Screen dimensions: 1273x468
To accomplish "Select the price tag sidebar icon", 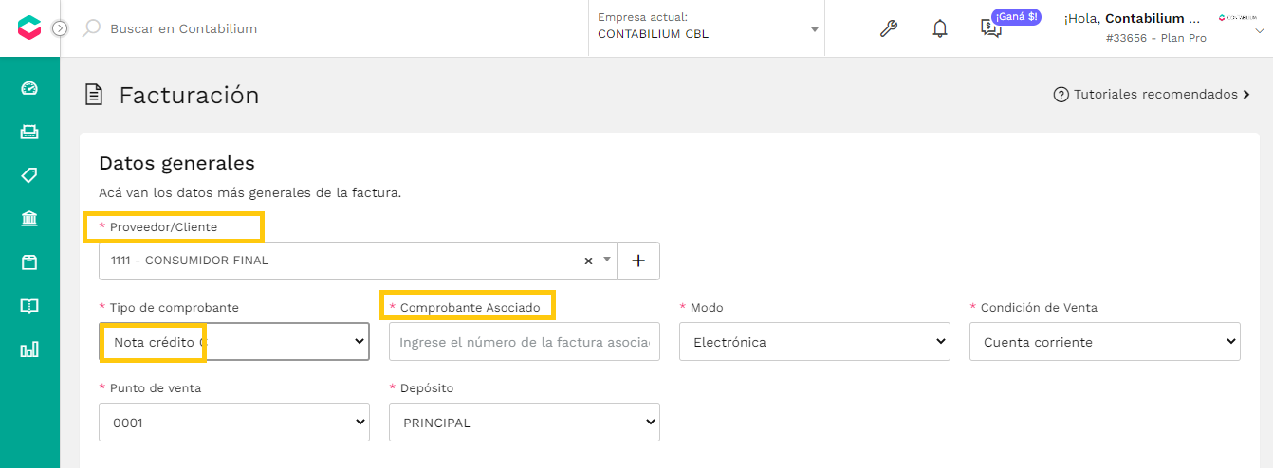I will click(29, 175).
